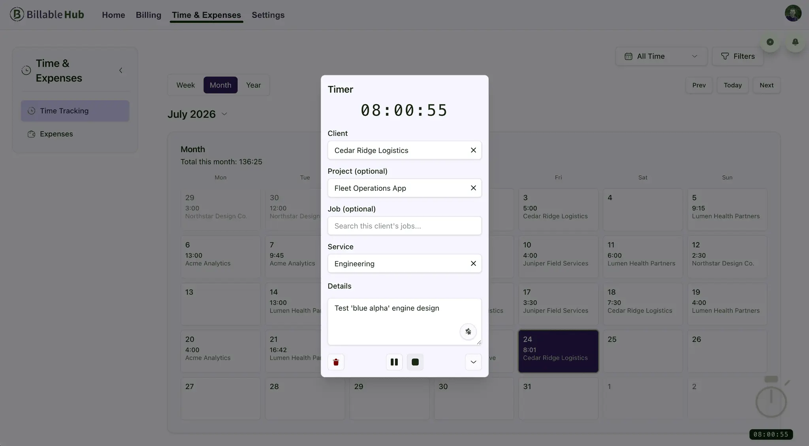Click the floating stopwatch icon

pyautogui.click(x=771, y=397)
